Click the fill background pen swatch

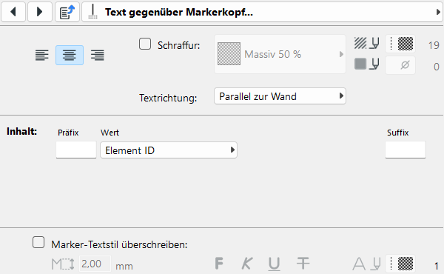click(400, 65)
